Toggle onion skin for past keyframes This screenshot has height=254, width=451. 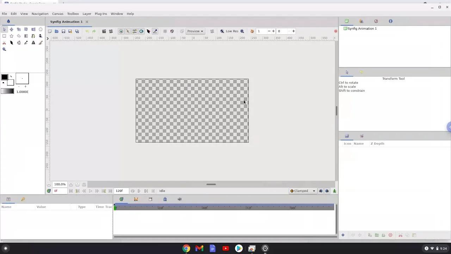(321, 191)
